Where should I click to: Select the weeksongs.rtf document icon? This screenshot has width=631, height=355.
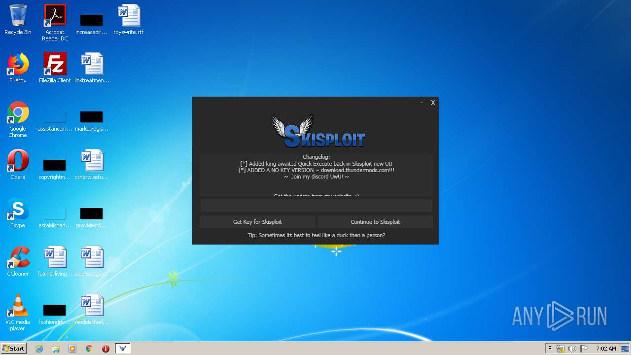(x=92, y=261)
